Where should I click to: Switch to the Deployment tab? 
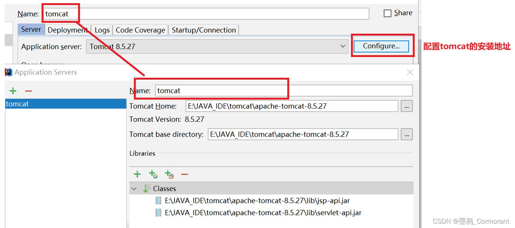click(x=68, y=30)
